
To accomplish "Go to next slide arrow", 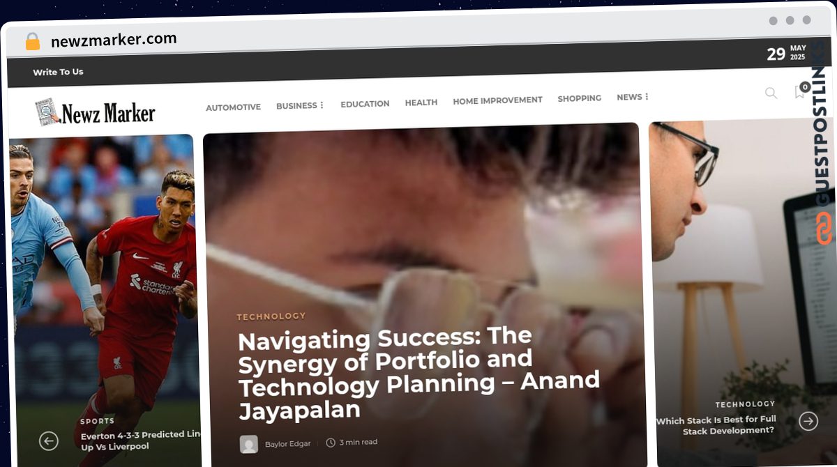I will (808, 421).
